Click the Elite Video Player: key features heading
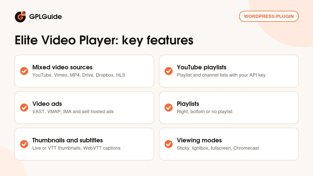The image size is (313, 176). pyautogui.click(x=104, y=40)
